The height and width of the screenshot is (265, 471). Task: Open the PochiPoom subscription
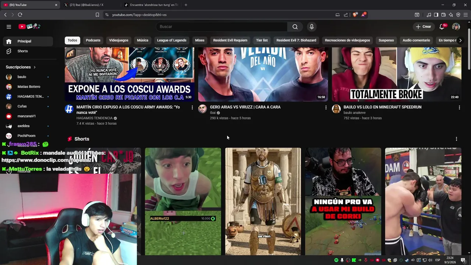[x=28, y=136]
